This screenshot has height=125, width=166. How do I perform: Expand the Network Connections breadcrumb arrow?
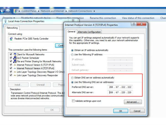tap(94, 11)
